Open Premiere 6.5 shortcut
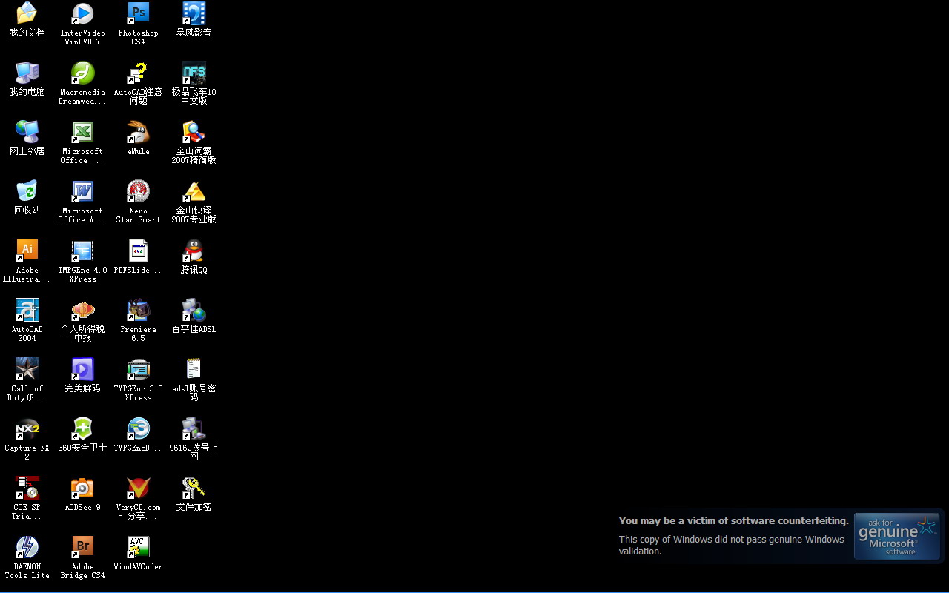This screenshot has width=949, height=593. [138, 310]
